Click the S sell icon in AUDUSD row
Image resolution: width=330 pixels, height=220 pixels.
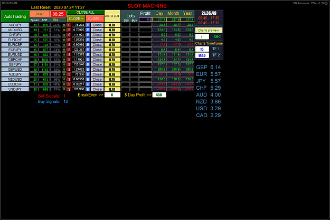tap(69, 30)
